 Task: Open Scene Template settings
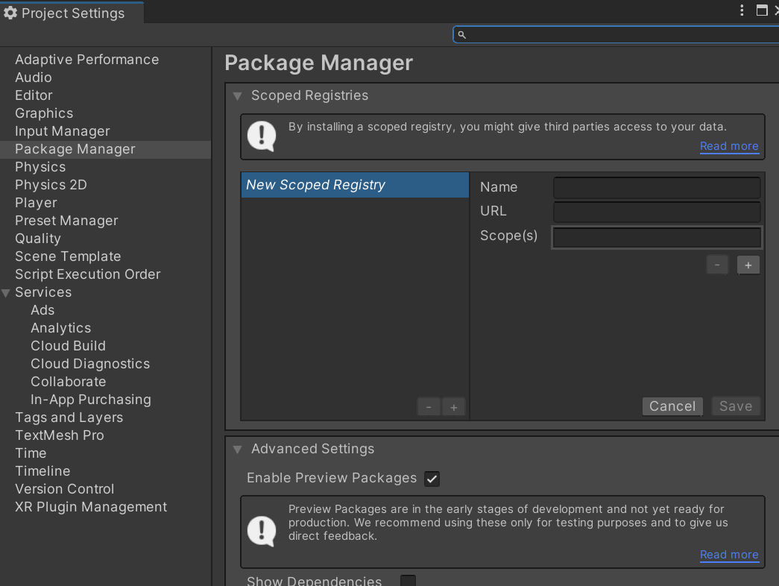pos(68,256)
